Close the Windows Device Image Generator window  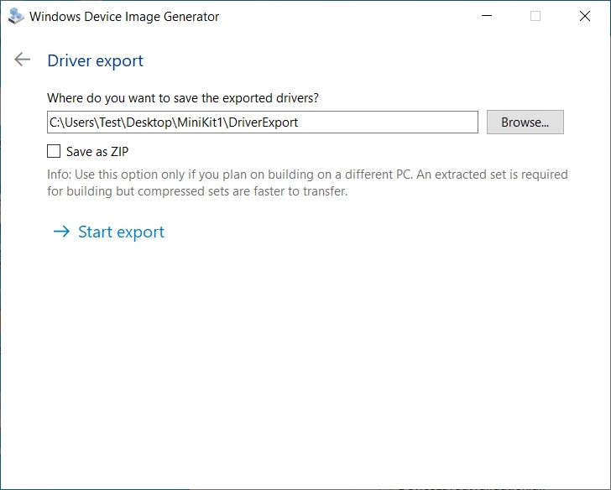[585, 16]
